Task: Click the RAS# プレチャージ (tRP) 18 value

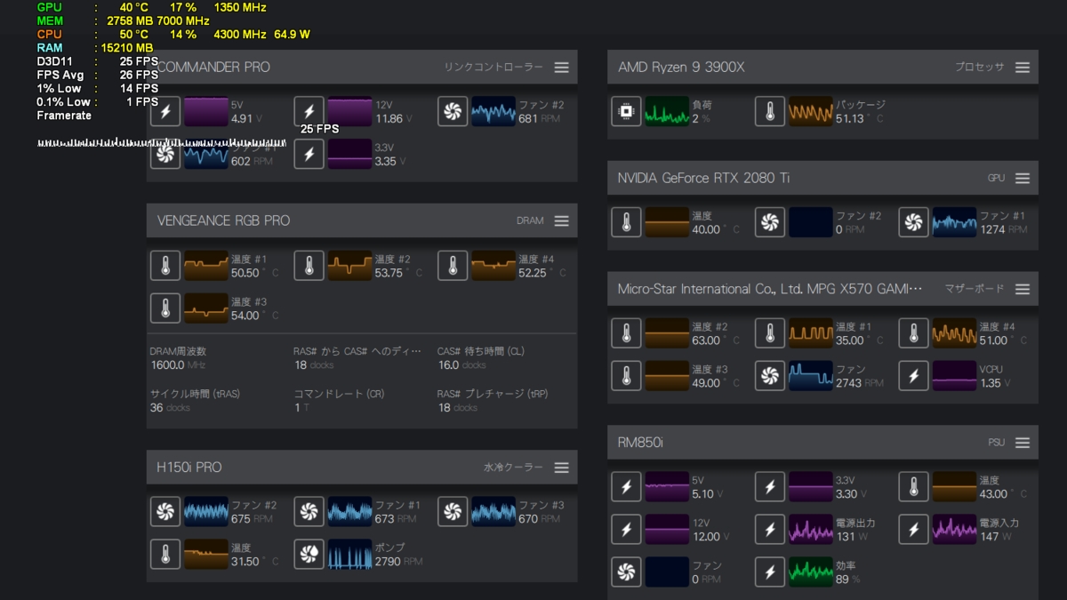Action: point(457,408)
